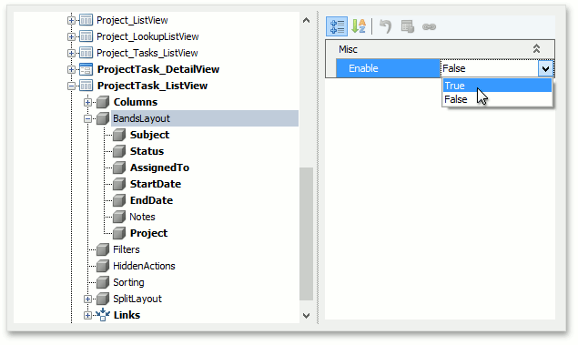Screen dimensions: 578x345
Task: Choose False in the Enable dropdown list
Action: [497, 99]
